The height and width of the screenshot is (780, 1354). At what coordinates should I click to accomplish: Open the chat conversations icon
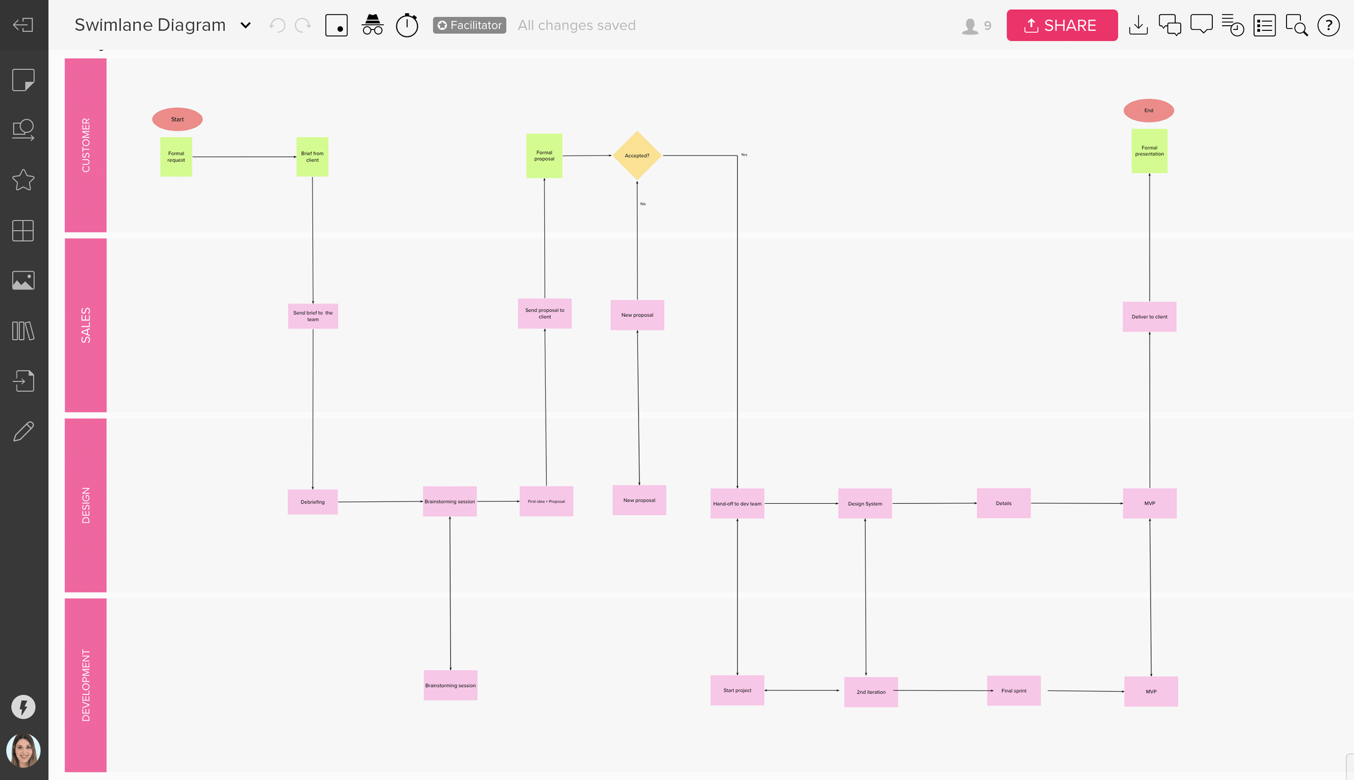1169,25
